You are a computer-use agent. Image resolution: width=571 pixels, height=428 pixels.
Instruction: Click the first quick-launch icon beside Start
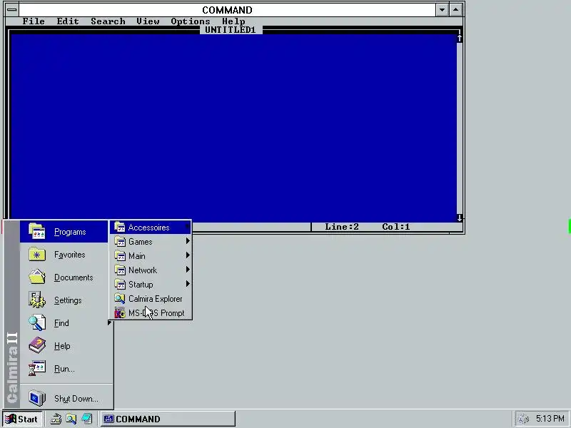tap(56, 419)
